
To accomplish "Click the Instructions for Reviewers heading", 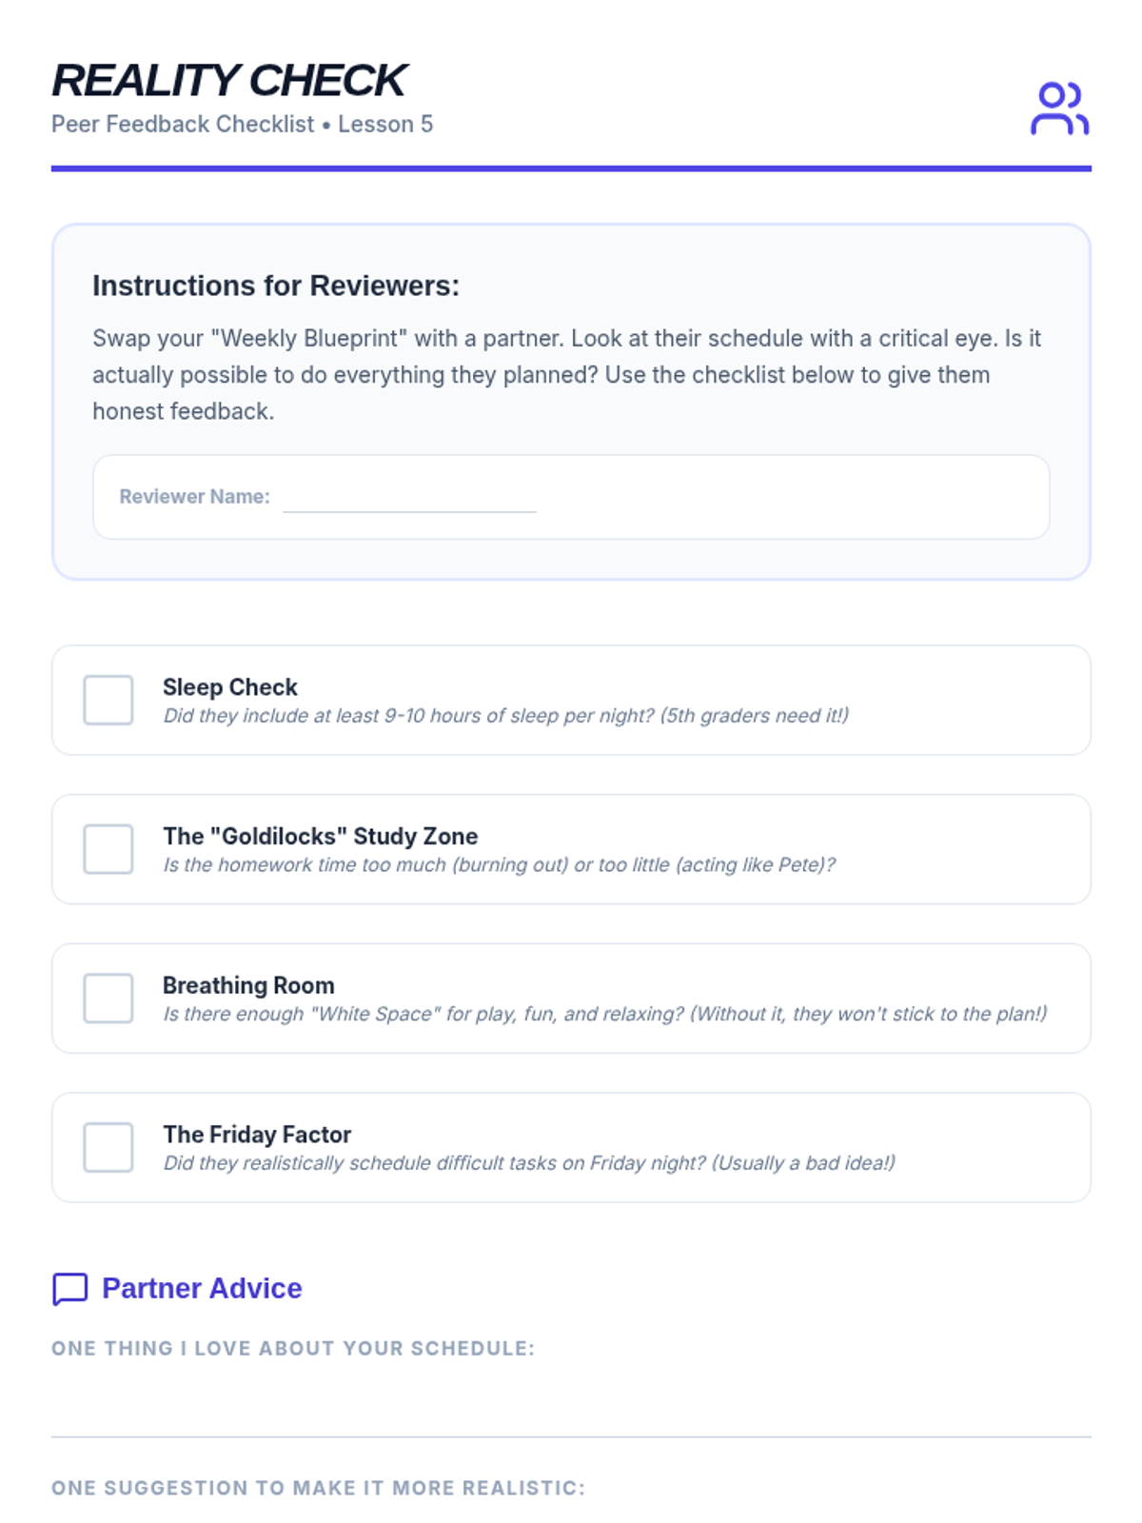I will [276, 286].
